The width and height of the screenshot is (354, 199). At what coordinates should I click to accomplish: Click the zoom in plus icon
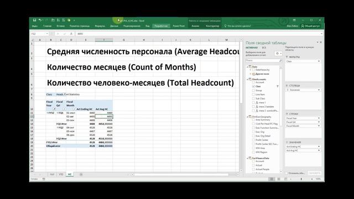(x=312, y=179)
